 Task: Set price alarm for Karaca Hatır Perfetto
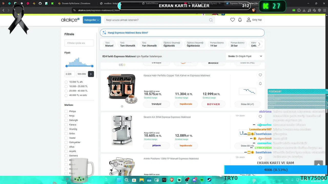click(260, 84)
